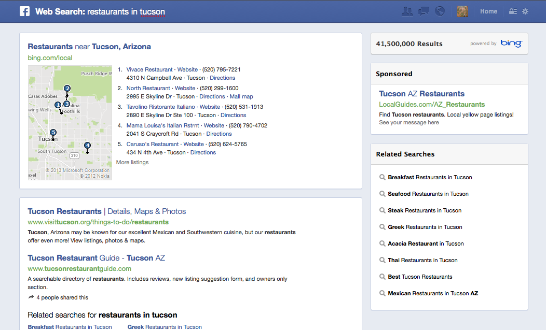Open Caruso's Restaurant listing
This screenshot has height=330, width=546.
coord(153,144)
